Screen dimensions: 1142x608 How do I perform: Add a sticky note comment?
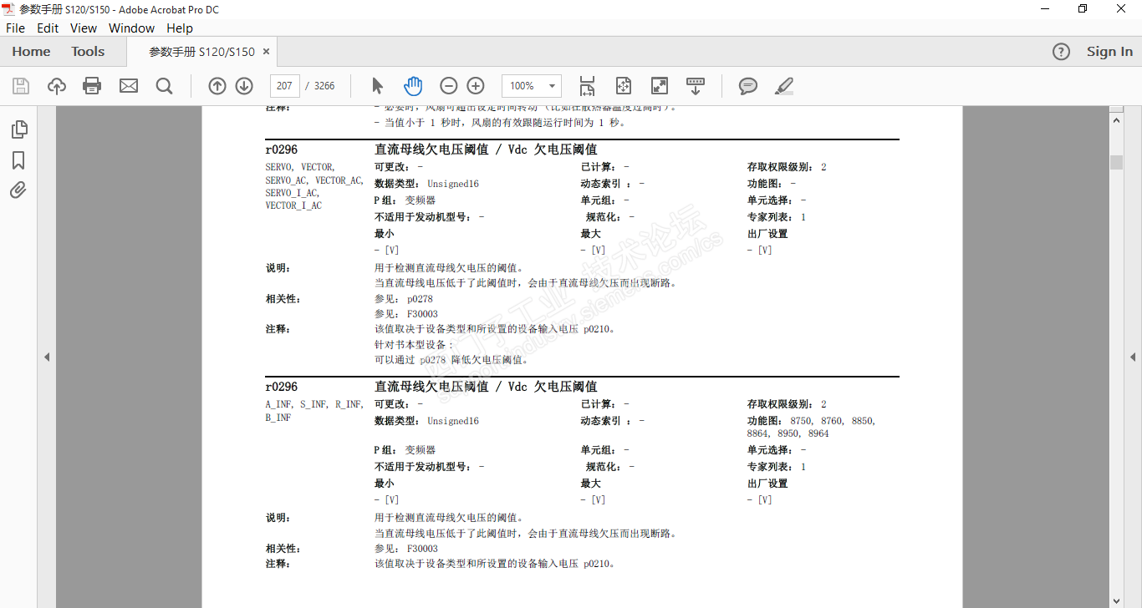[748, 86]
